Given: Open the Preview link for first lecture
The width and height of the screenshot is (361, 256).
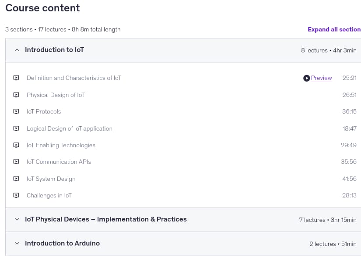Looking at the screenshot, I should [x=322, y=78].
